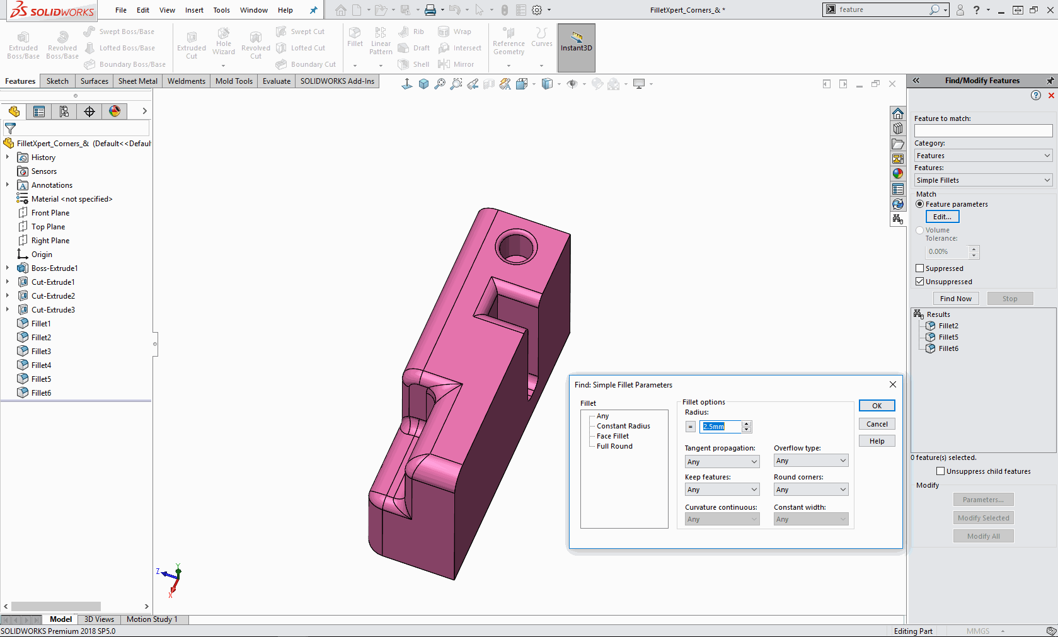Open the Features category dropdown
The width and height of the screenshot is (1058, 637).
point(1047,155)
